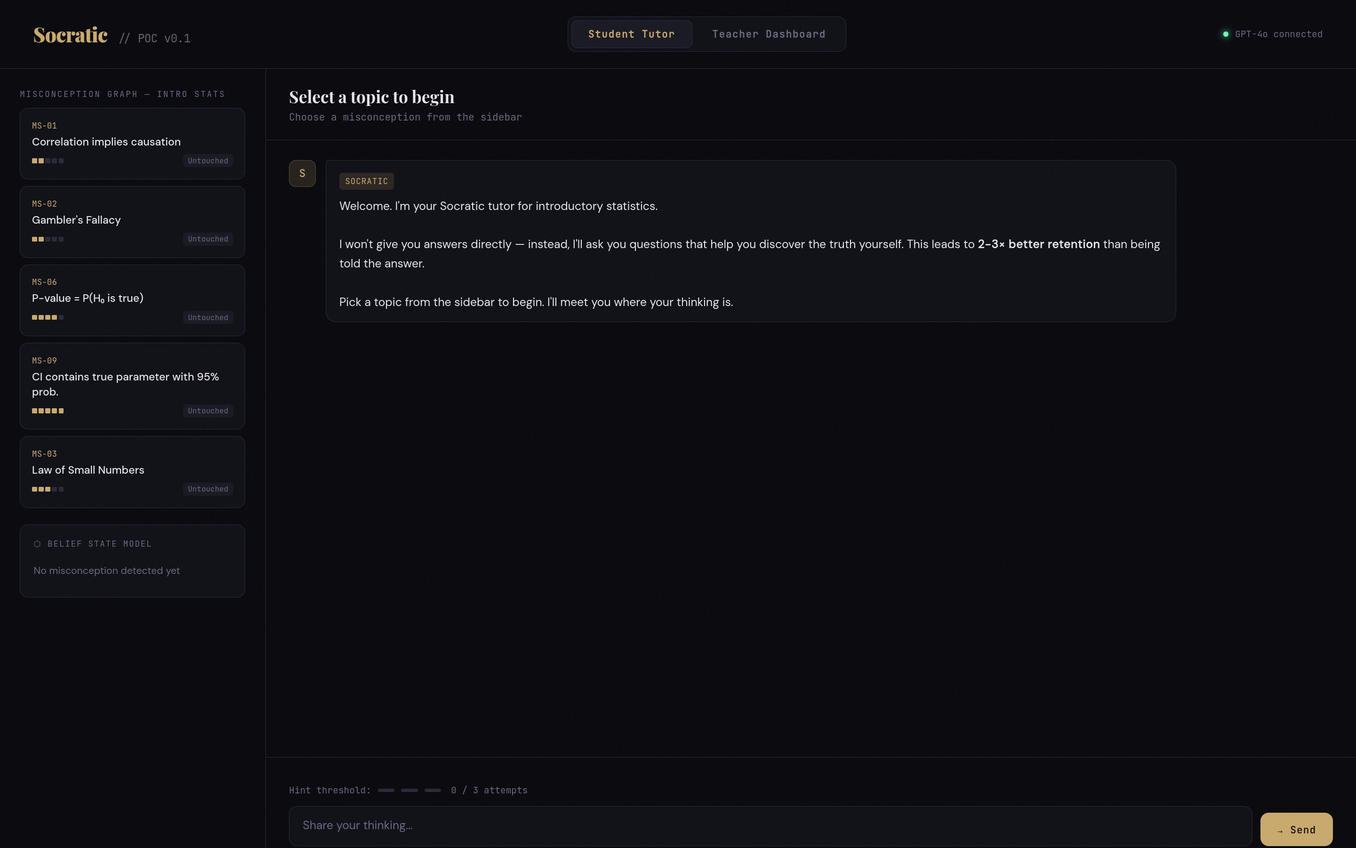Switch to the Student Tutor tab
The height and width of the screenshot is (848, 1356).
(x=631, y=34)
